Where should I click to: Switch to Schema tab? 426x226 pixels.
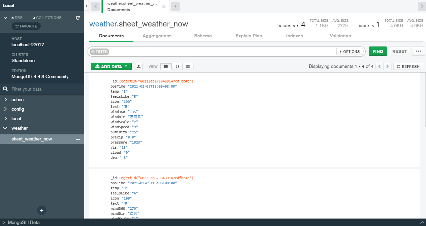203,36
